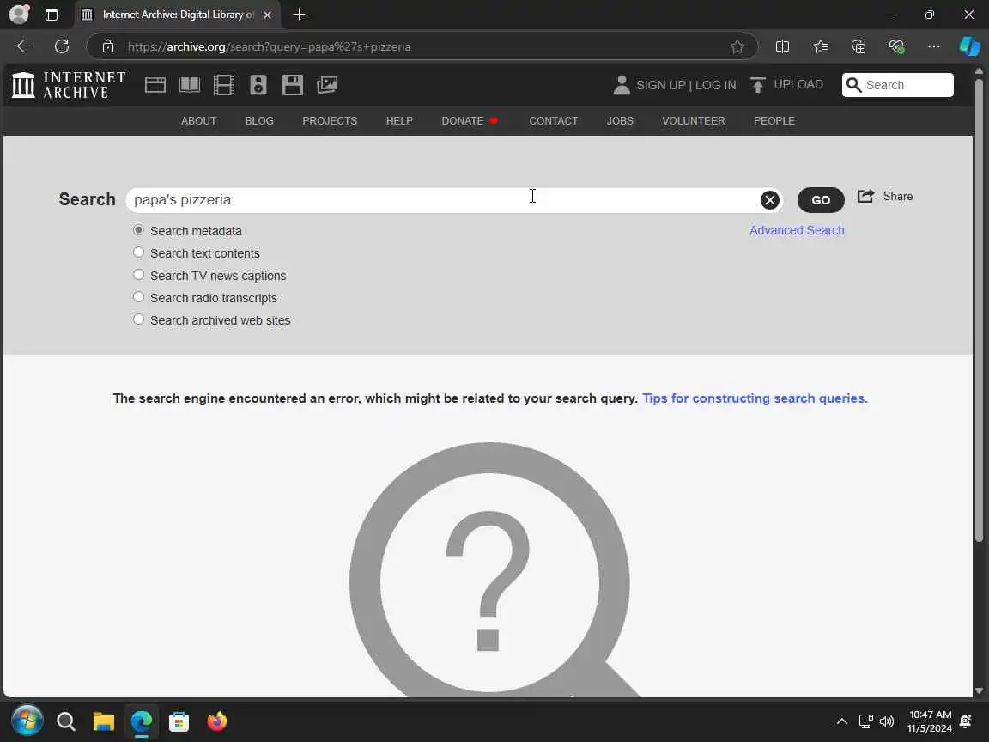Click the upload arrow icon
Screen dimensions: 989x742
757,84
